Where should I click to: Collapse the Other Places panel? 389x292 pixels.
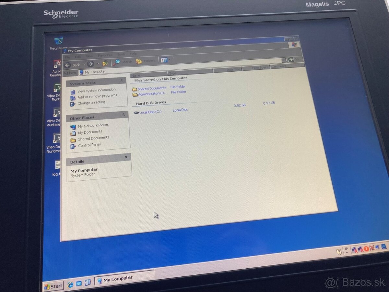[124, 115]
